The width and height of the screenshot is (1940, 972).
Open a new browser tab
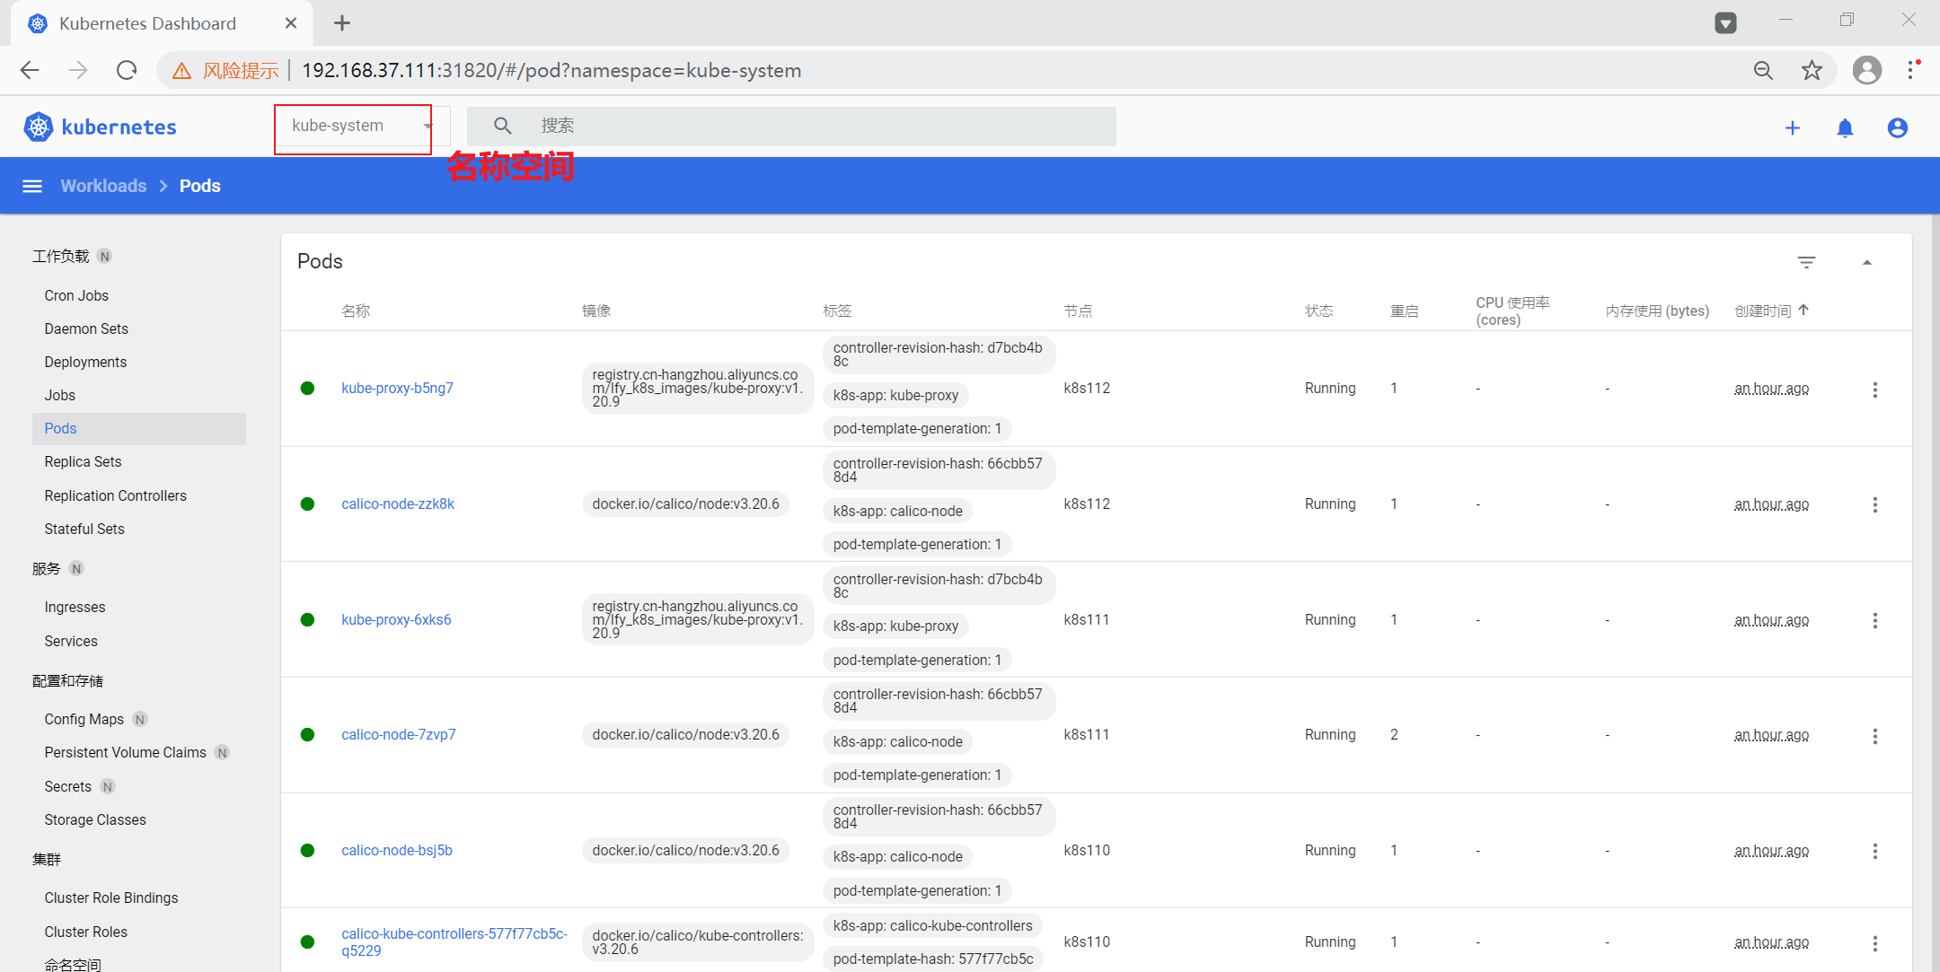tap(342, 23)
